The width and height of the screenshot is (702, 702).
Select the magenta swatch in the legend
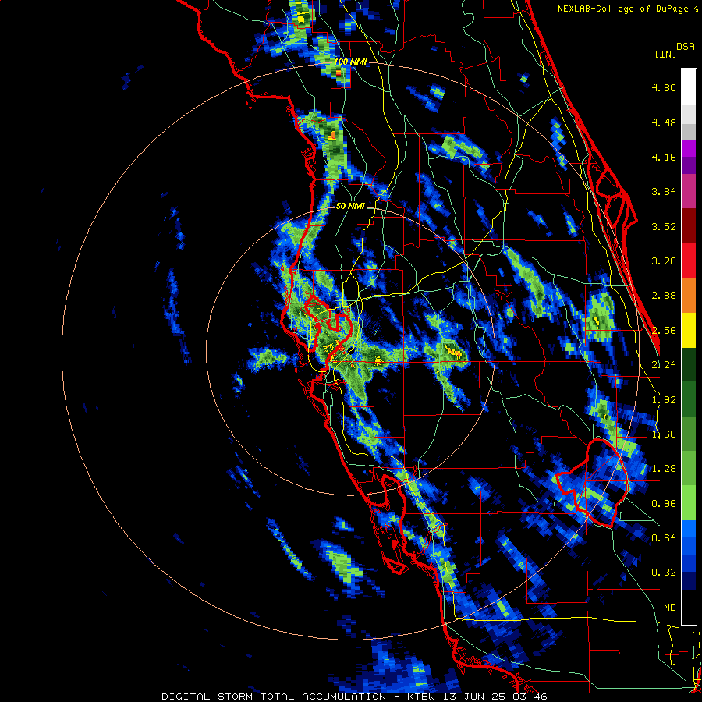[x=689, y=148]
